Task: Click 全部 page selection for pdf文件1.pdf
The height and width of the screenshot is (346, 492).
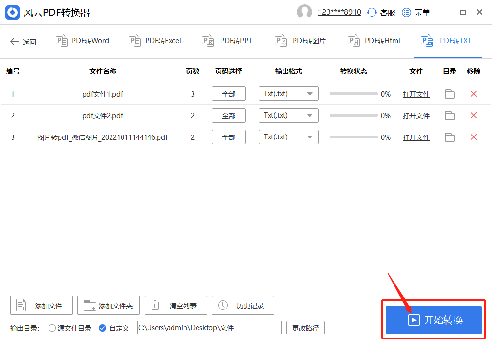Action: point(228,94)
